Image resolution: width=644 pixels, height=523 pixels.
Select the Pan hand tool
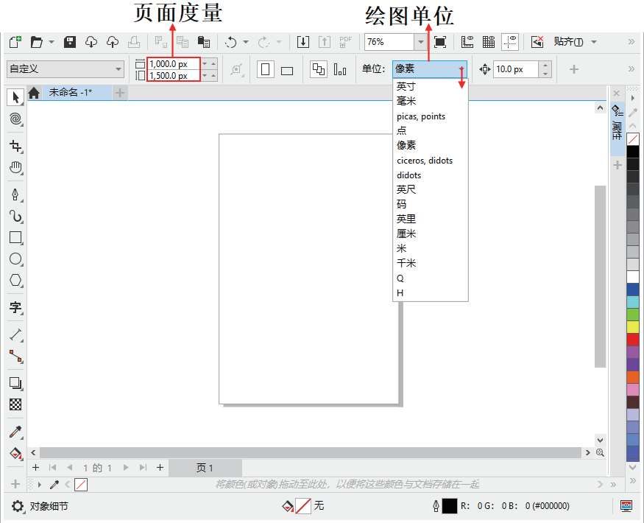coord(15,168)
